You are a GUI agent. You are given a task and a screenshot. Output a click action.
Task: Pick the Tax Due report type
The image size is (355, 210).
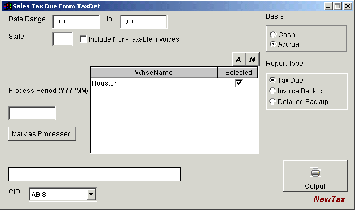point(273,80)
